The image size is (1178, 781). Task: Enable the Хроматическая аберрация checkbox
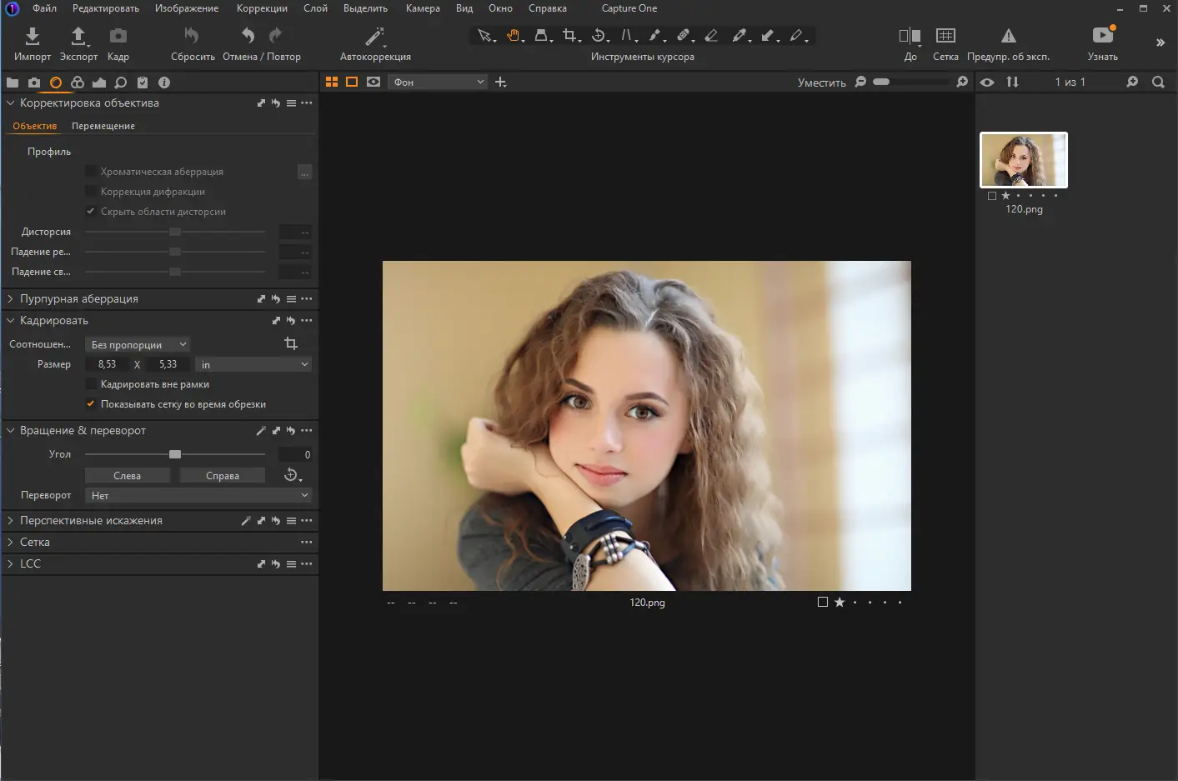pos(90,171)
